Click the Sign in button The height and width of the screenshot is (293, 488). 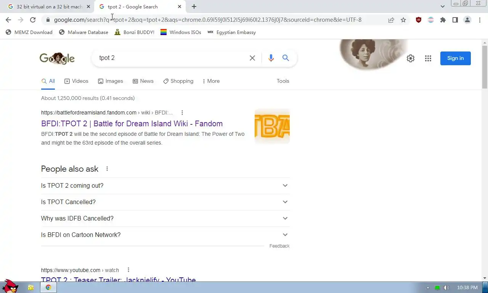[456, 58]
